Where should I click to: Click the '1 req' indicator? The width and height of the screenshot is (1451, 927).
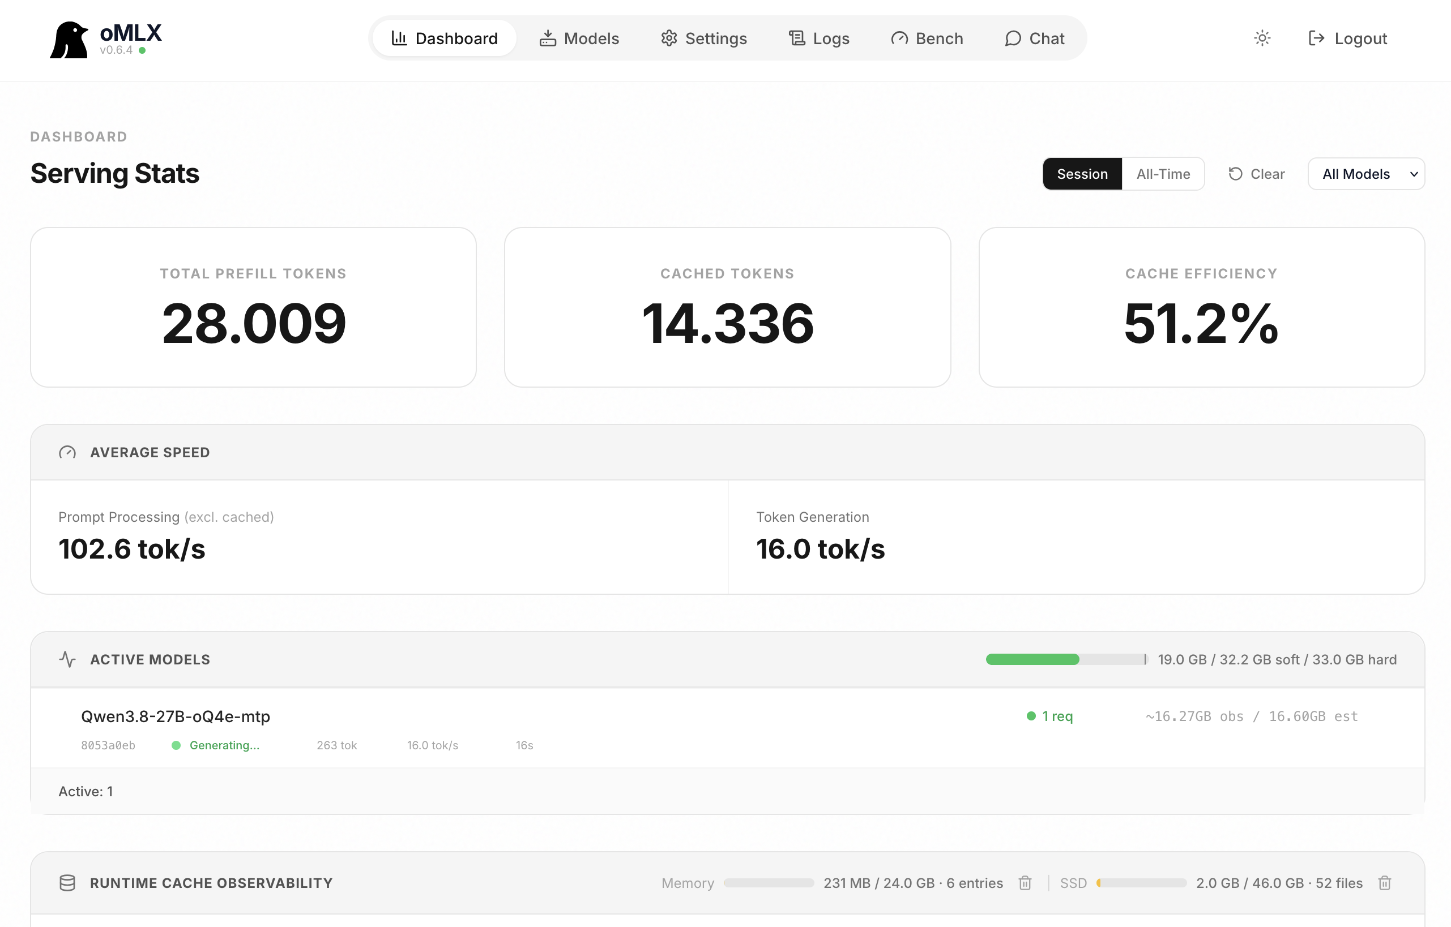point(1049,716)
